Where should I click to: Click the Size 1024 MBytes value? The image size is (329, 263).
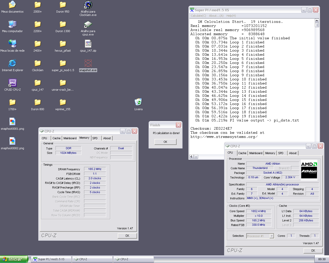pos(68,153)
